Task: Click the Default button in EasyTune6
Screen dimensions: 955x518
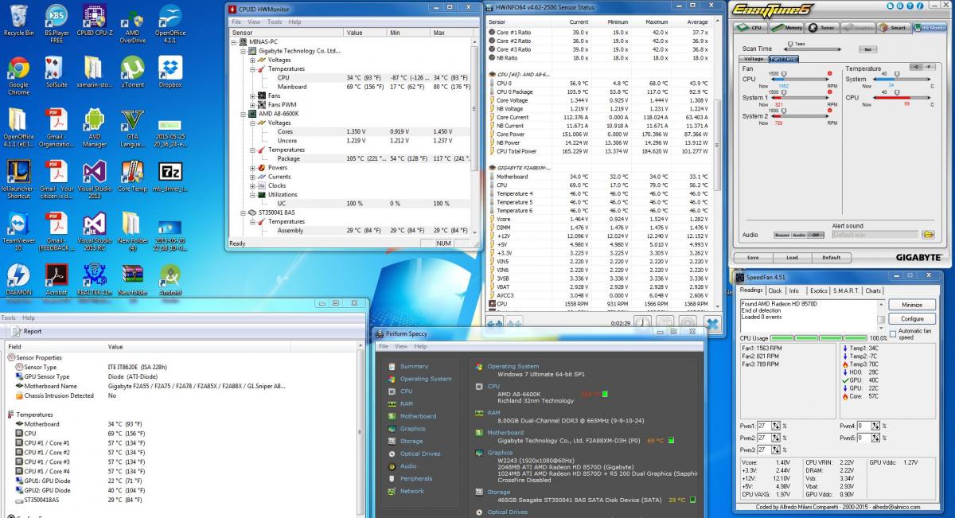Action: (x=831, y=258)
